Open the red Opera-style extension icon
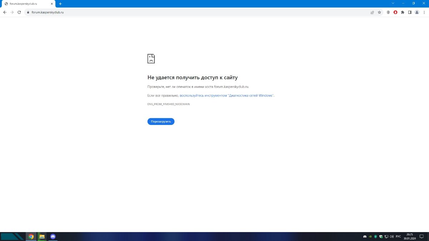Image resolution: width=429 pixels, height=241 pixels. [395, 12]
